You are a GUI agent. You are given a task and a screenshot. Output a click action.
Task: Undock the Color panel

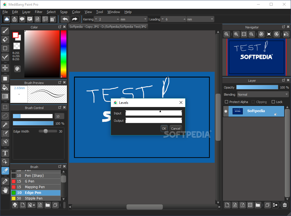(60, 27)
